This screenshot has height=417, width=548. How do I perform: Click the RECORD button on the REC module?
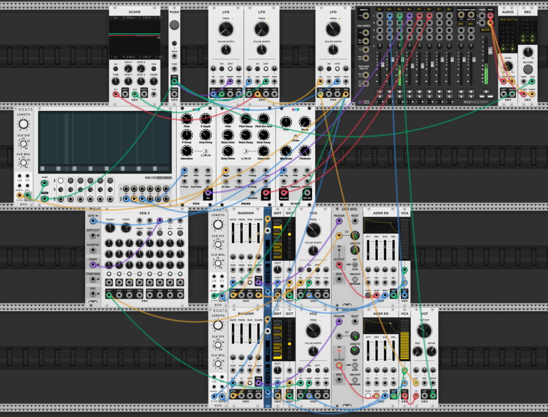pyautogui.click(x=527, y=69)
